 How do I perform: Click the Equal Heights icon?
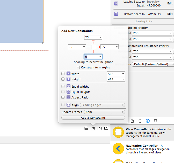click(68, 91)
